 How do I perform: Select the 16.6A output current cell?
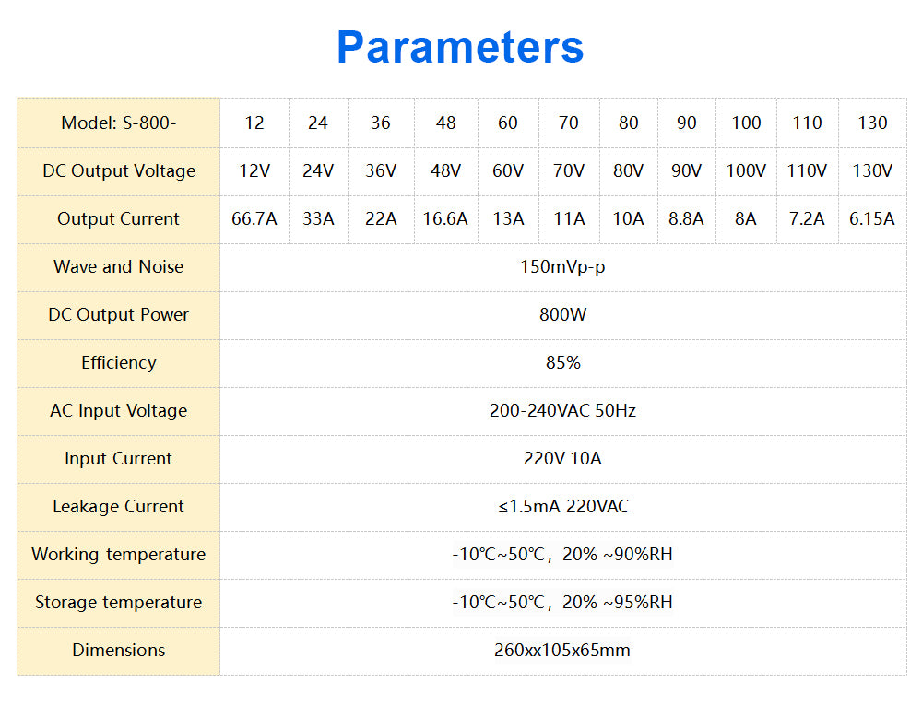coord(445,218)
